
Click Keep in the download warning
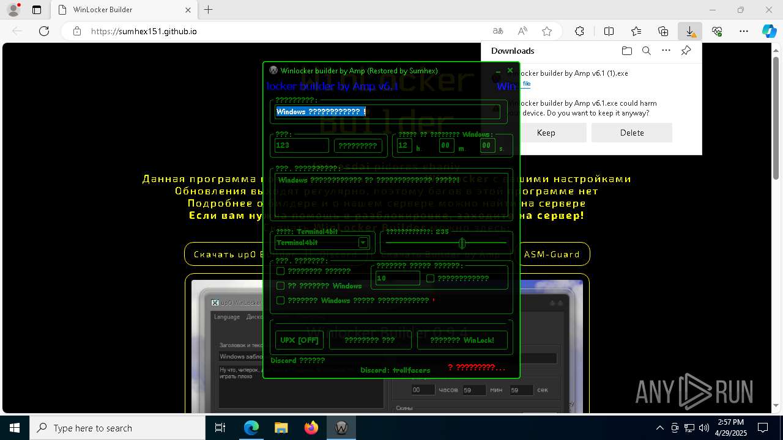(x=546, y=133)
